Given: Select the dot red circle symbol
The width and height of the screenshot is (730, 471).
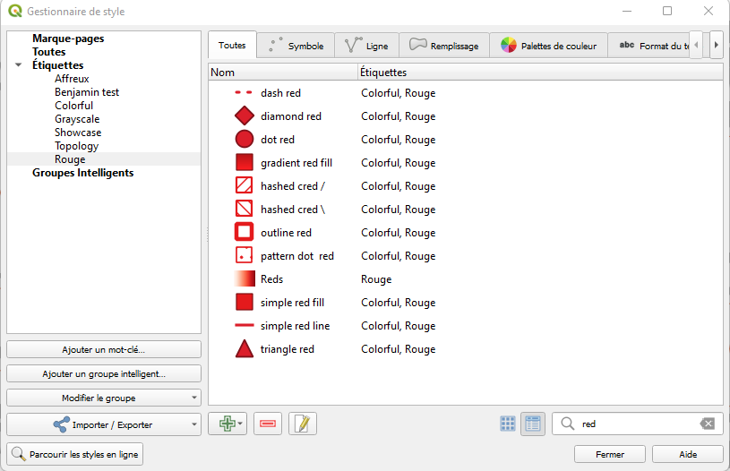Looking at the screenshot, I should tap(245, 140).
